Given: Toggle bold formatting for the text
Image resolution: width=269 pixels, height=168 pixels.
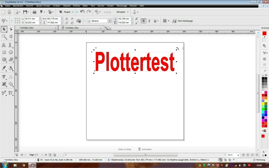Looking at the screenshot, I should point(143,21).
